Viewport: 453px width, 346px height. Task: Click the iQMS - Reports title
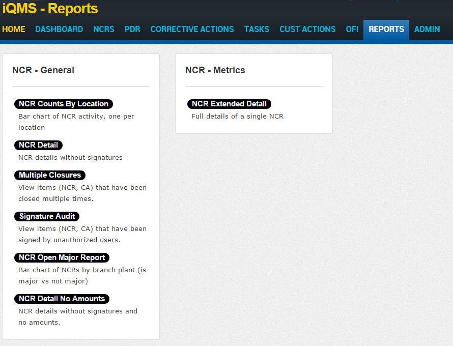click(50, 8)
